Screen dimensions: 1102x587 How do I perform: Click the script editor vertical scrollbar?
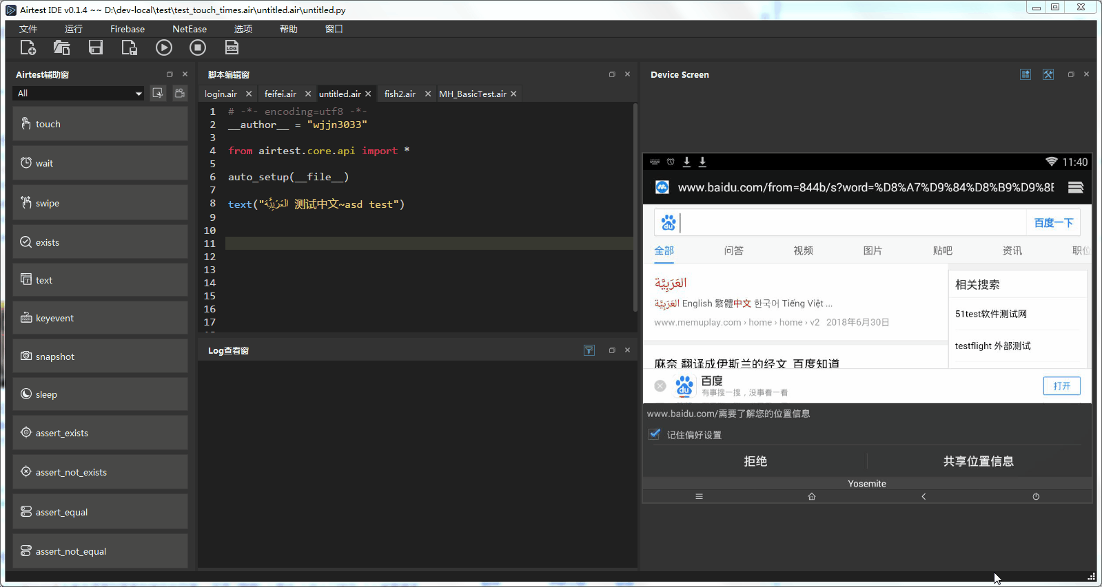[x=635, y=208]
